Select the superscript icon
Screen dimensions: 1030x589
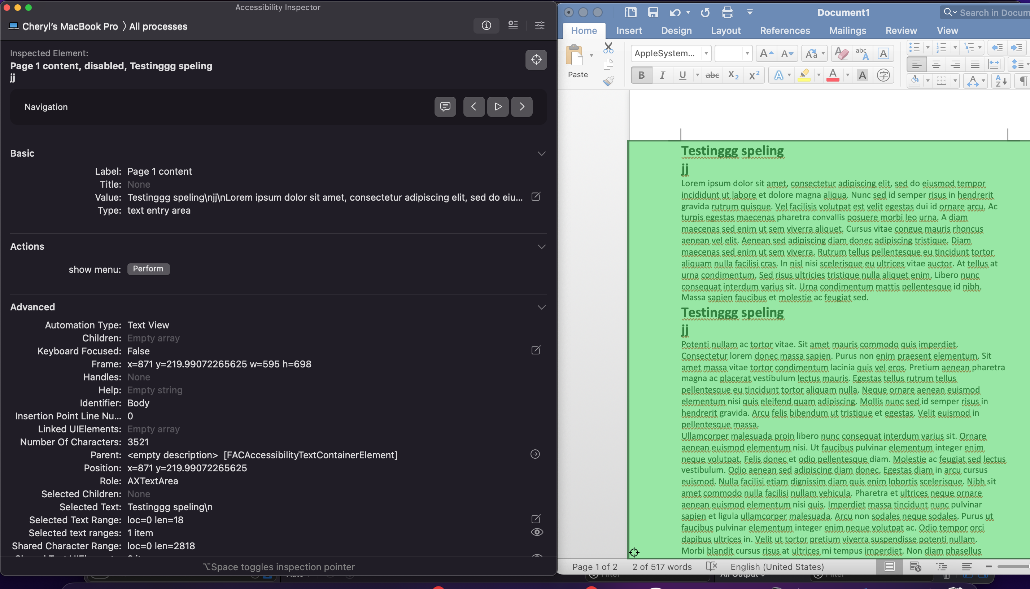coord(754,75)
